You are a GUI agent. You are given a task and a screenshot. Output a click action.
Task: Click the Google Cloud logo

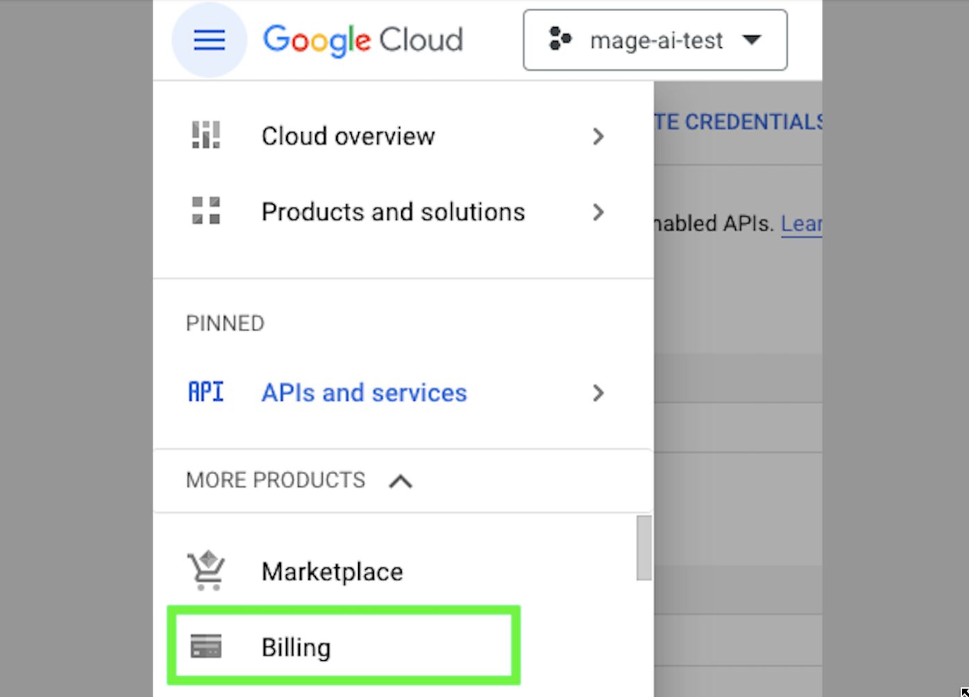point(362,40)
